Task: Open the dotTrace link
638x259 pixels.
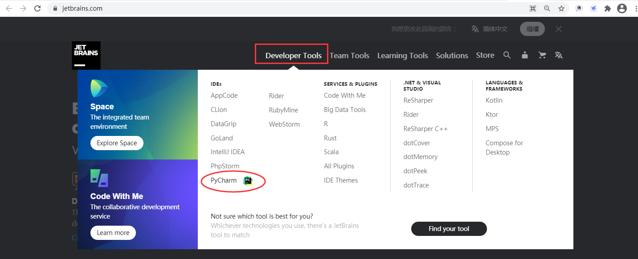Action: [x=416, y=185]
